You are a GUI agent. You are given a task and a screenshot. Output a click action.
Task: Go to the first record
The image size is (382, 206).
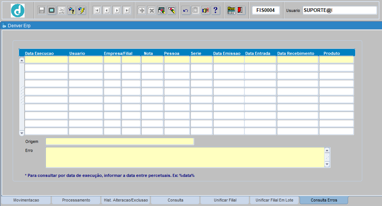(x=97, y=10)
